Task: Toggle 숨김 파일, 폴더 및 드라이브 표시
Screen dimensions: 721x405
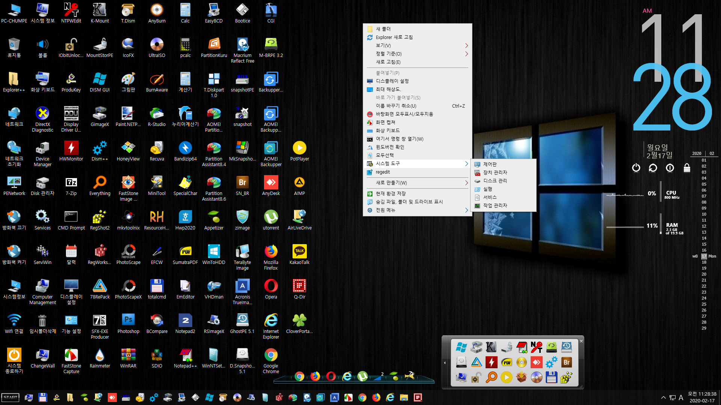Action: 417,202
